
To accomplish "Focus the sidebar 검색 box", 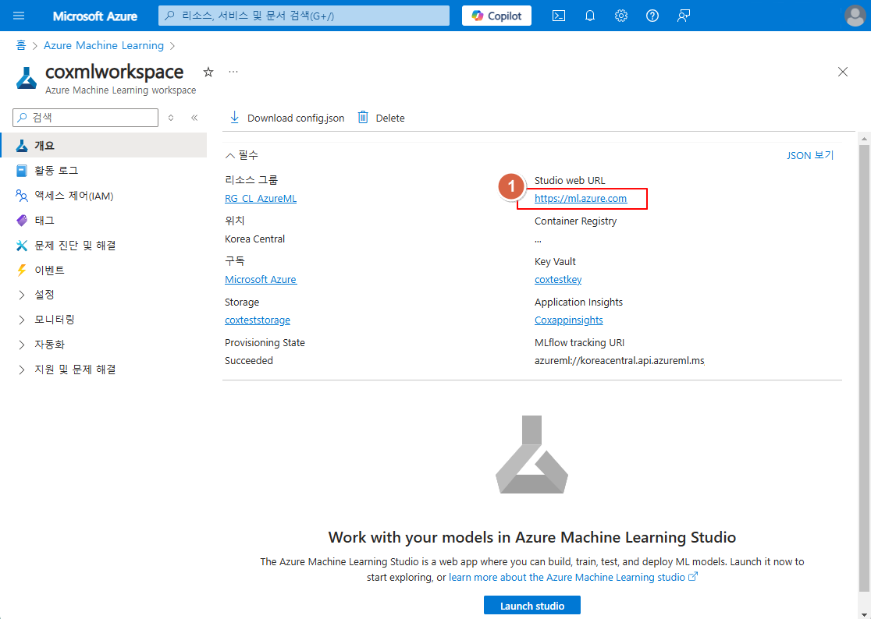I will [86, 118].
